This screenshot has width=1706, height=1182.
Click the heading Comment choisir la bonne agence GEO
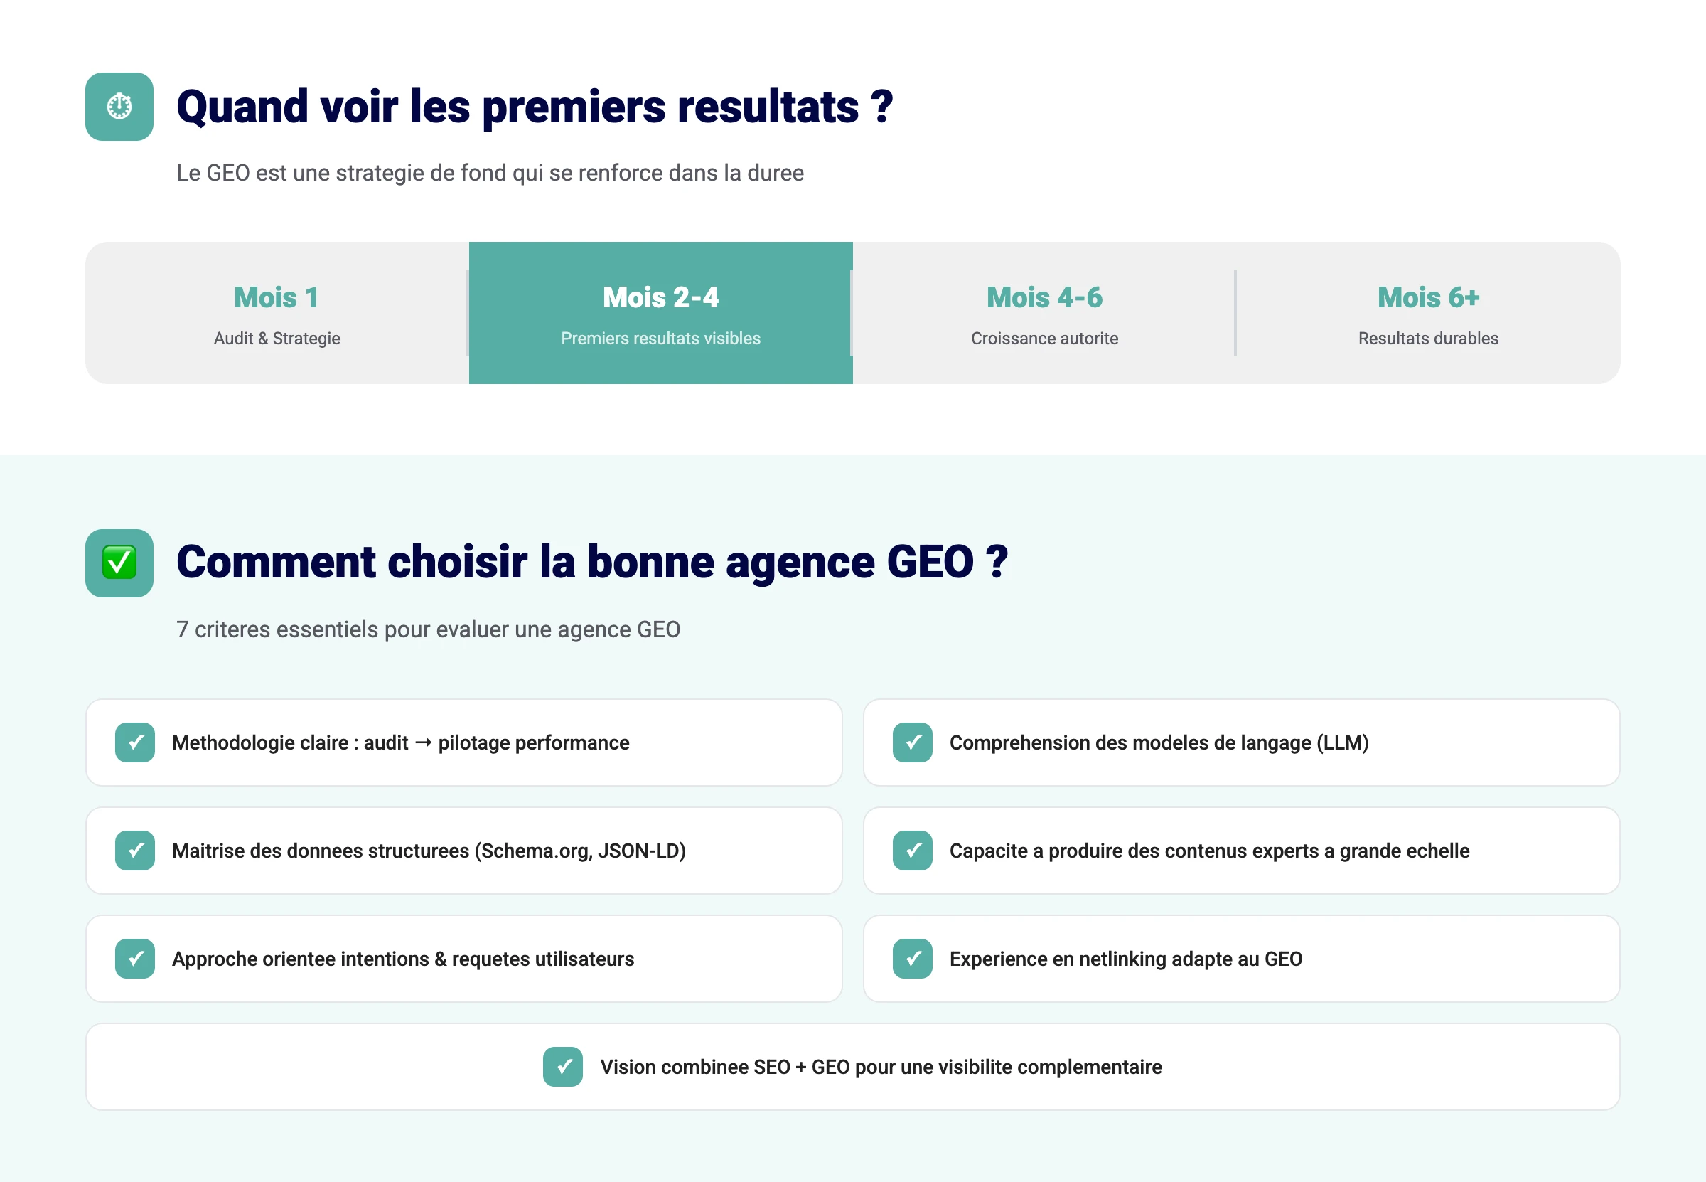pos(592,563)
